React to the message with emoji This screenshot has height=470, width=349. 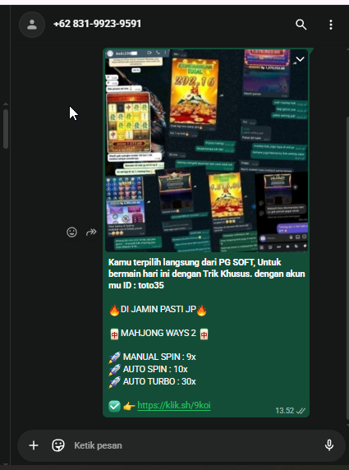tap(71, 232)
